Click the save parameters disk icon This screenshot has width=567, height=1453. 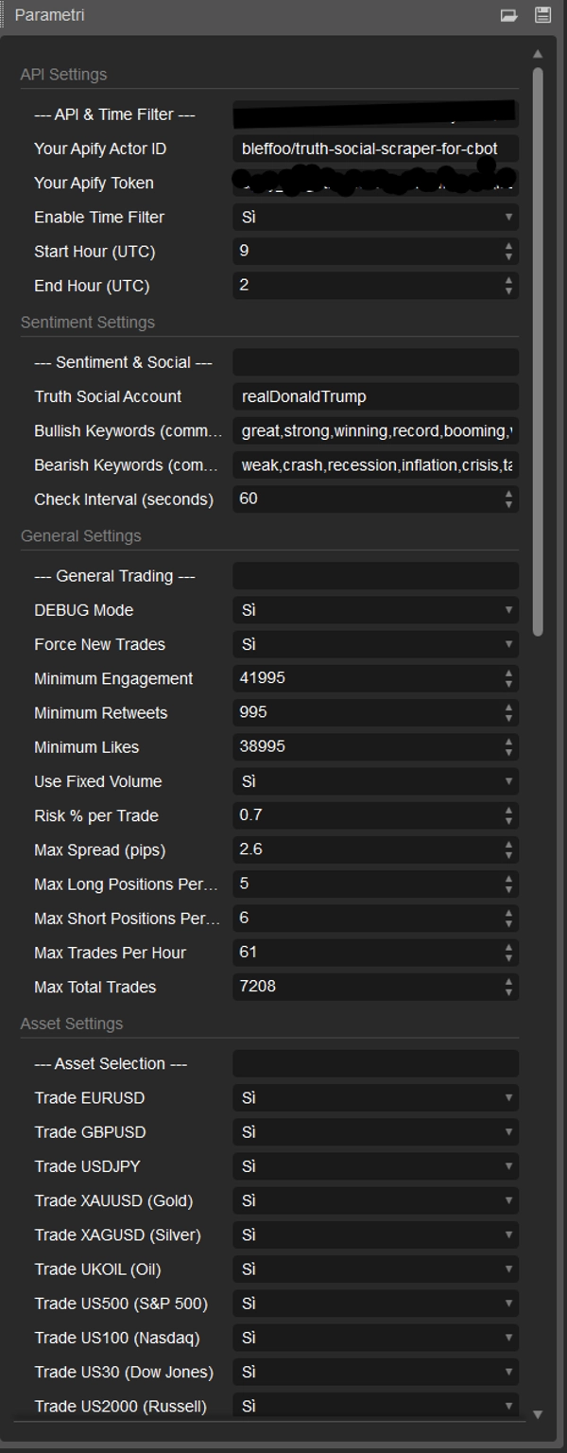[x=542, y=15]
